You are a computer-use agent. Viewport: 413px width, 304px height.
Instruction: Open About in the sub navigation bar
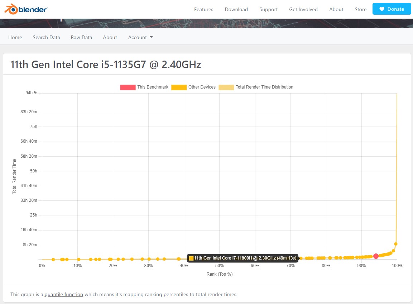pos(110,37)
